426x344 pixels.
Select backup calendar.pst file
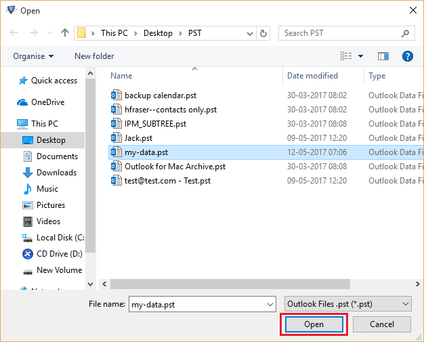click(x=161, y=95)
